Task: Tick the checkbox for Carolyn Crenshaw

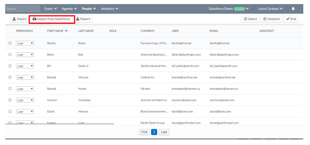Action: (x=10, y=100)
